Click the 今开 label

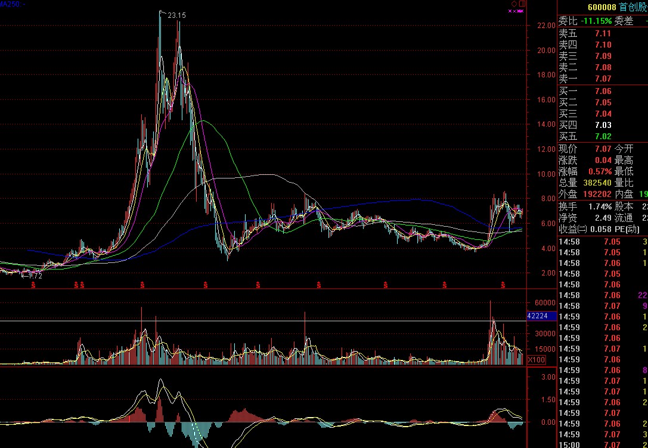tap(624, 149)
